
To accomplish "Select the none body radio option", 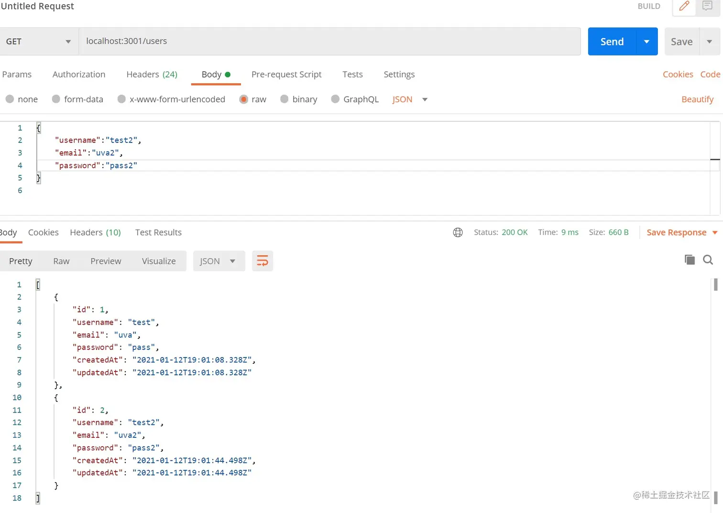I will click(x=10, y=99).
